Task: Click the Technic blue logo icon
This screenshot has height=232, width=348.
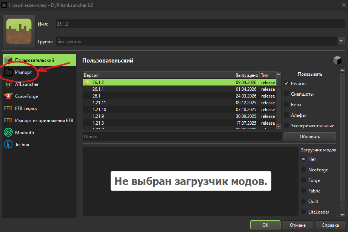Action: (x=8, y=144)
